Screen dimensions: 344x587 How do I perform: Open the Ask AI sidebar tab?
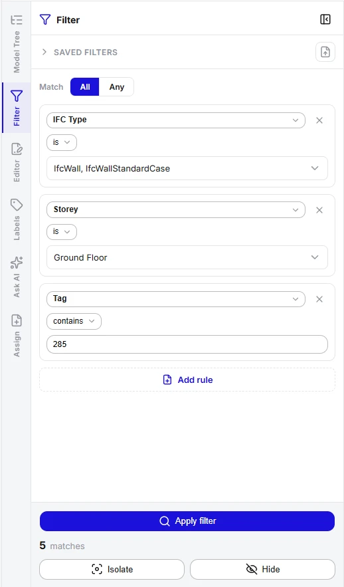point(16,277)
